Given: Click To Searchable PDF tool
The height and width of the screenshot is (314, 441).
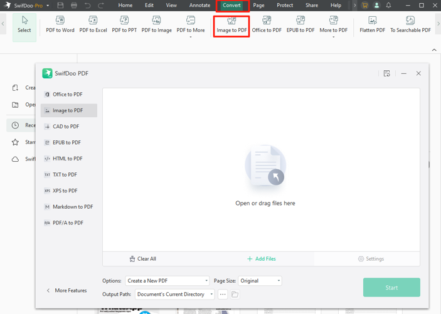Looking at the screenshot, I should point(410,24).
